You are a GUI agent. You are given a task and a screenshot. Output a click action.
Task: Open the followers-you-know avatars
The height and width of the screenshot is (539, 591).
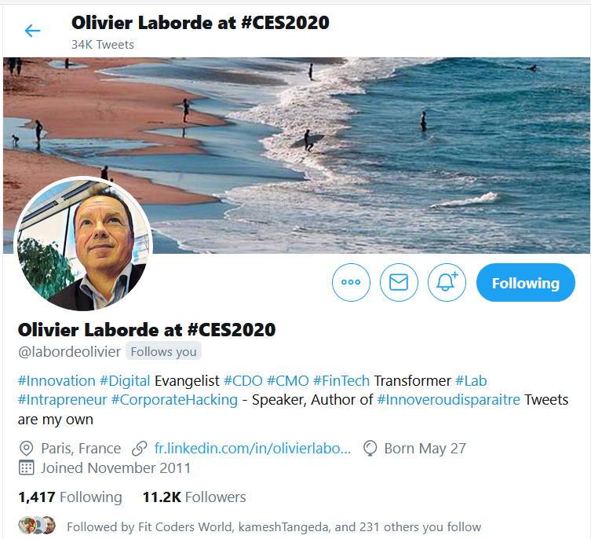(x=37, y=525)
